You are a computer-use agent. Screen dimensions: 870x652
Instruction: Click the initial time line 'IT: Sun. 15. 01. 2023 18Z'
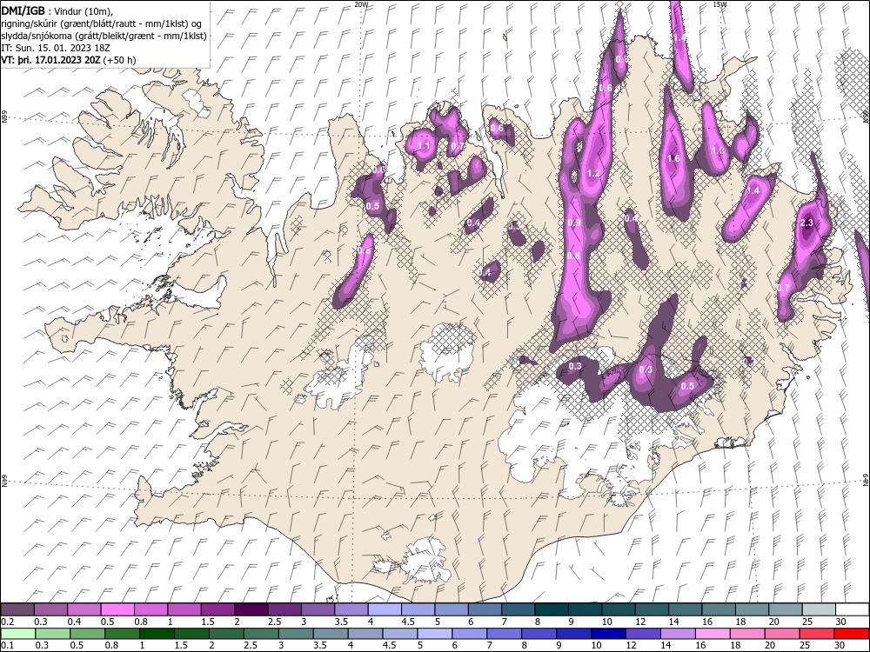(54, 48)
